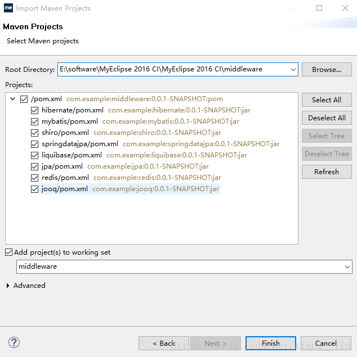Viewport: 357px width, 357px height.
Task: Open the middleware working set dropdown arrow
Action: [347, 266]
